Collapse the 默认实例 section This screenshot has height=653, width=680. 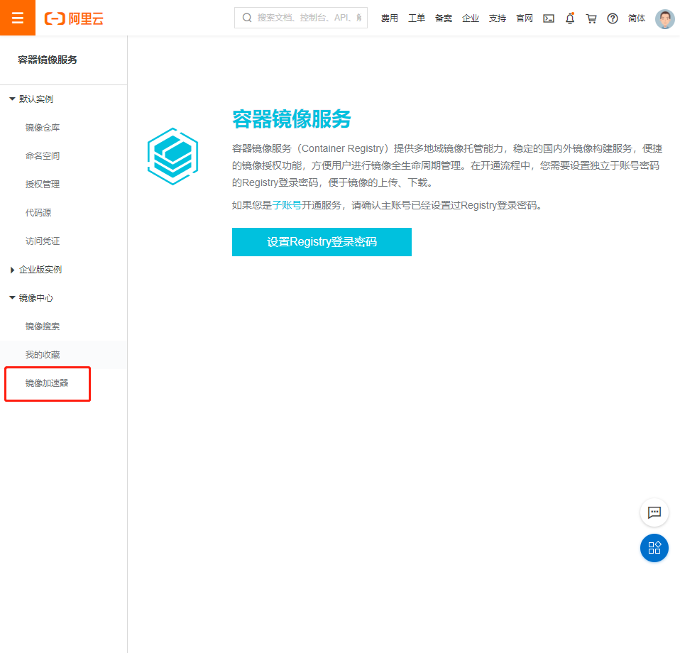31,99
